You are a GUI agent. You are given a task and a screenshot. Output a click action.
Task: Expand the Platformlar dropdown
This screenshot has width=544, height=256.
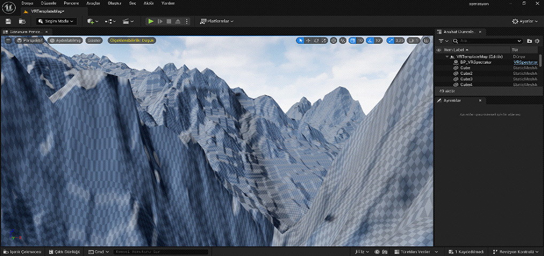pos(217,21)
